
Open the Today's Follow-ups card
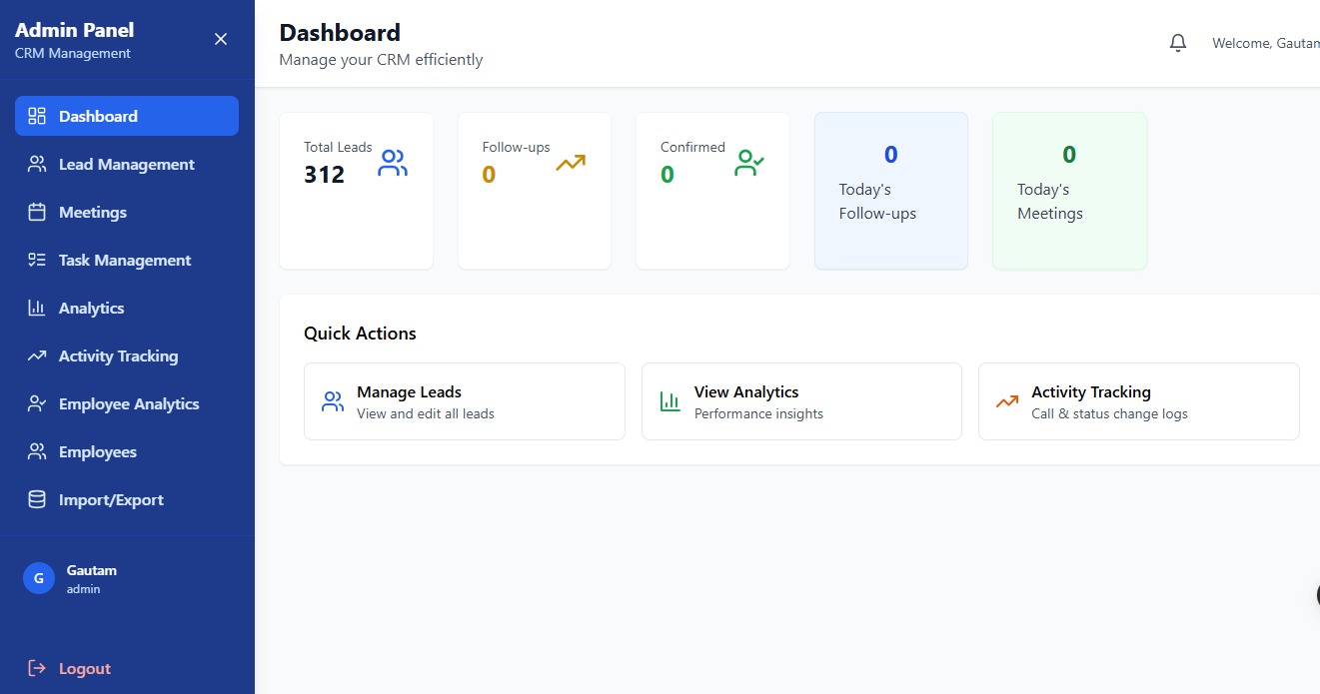click(890, 191)
